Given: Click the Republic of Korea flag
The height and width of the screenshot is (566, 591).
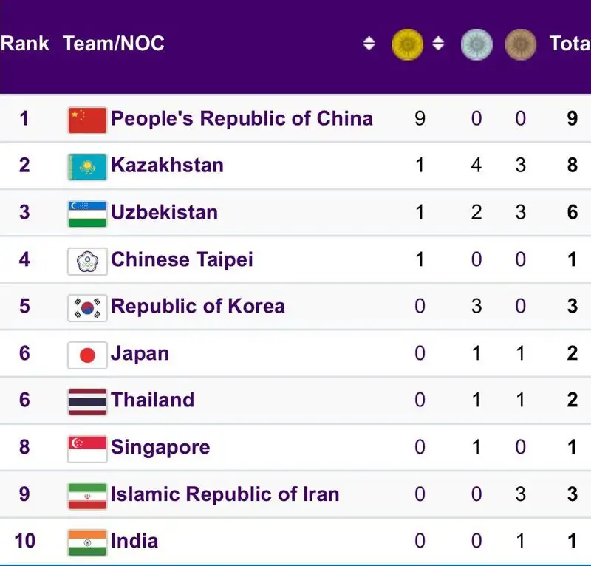Looking at the screenshot, I should point(87,307).
